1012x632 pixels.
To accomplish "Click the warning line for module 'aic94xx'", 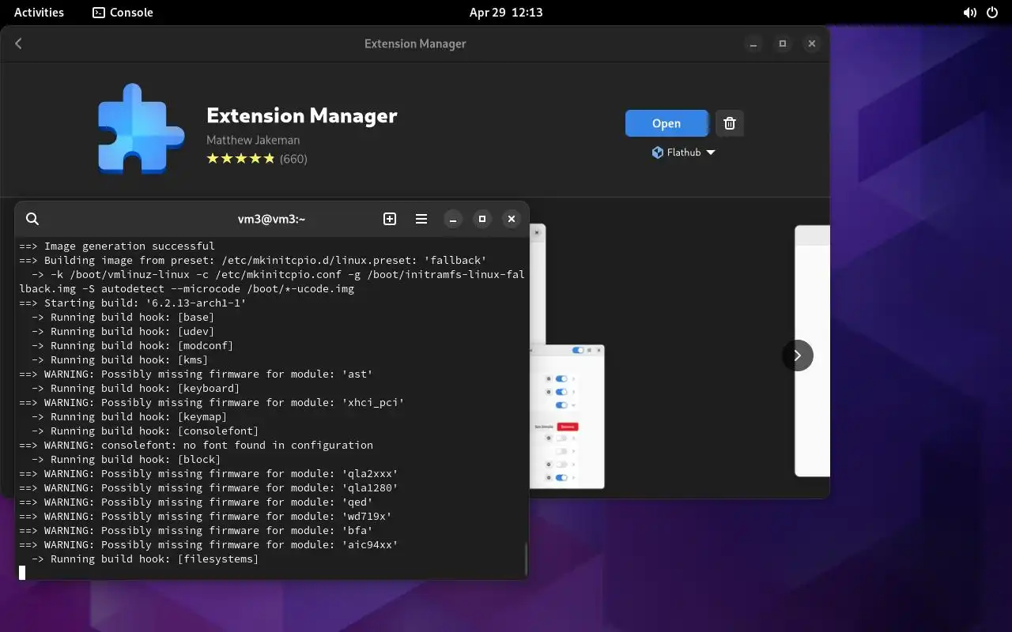I will point(209,544).
